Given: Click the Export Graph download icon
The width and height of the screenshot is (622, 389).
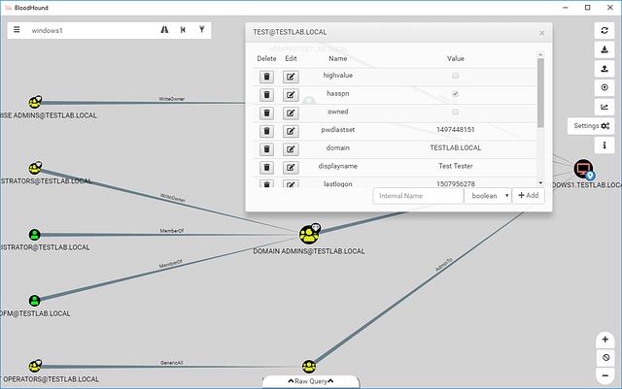Looking at the screenshot, I should coord(605,49).
